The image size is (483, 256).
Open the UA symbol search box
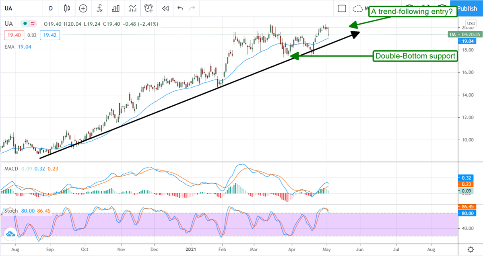(x=16, y=8)
